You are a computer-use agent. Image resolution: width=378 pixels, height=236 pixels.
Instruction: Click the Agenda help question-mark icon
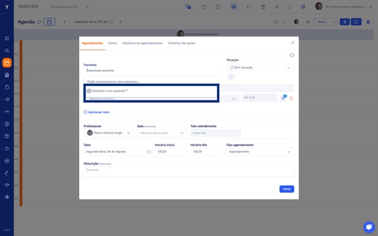[38, 22]
